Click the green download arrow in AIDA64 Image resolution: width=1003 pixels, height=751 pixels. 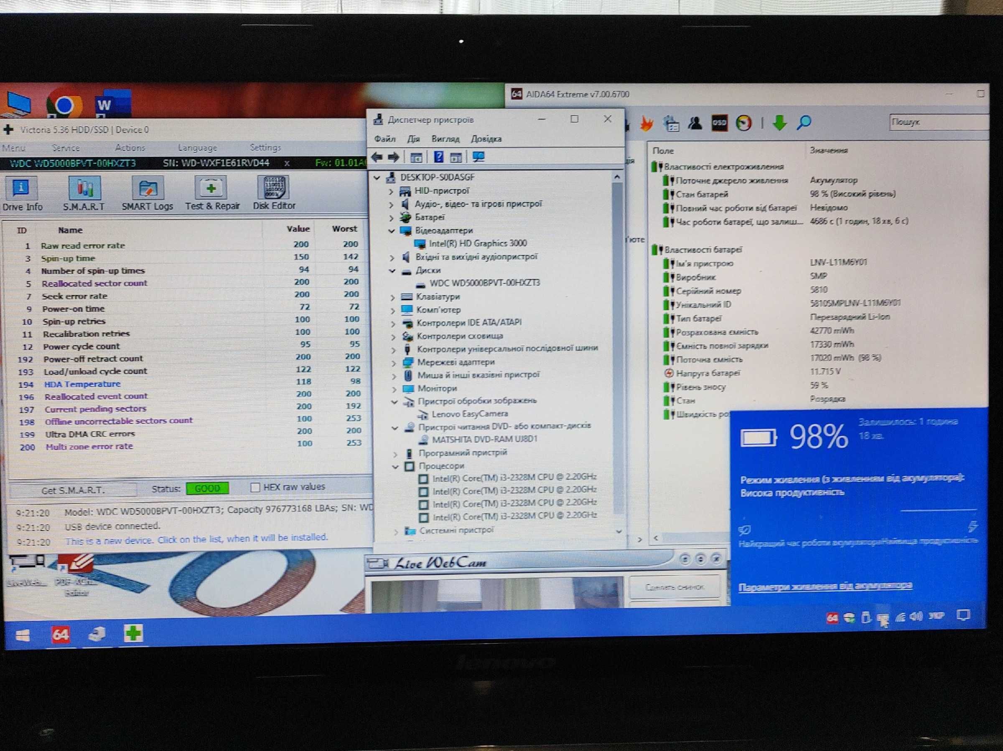779,122
